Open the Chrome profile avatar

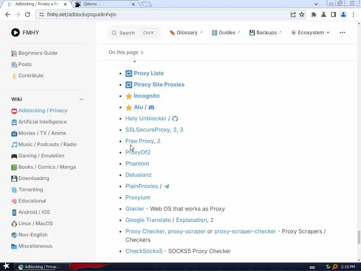coord(343,14)
